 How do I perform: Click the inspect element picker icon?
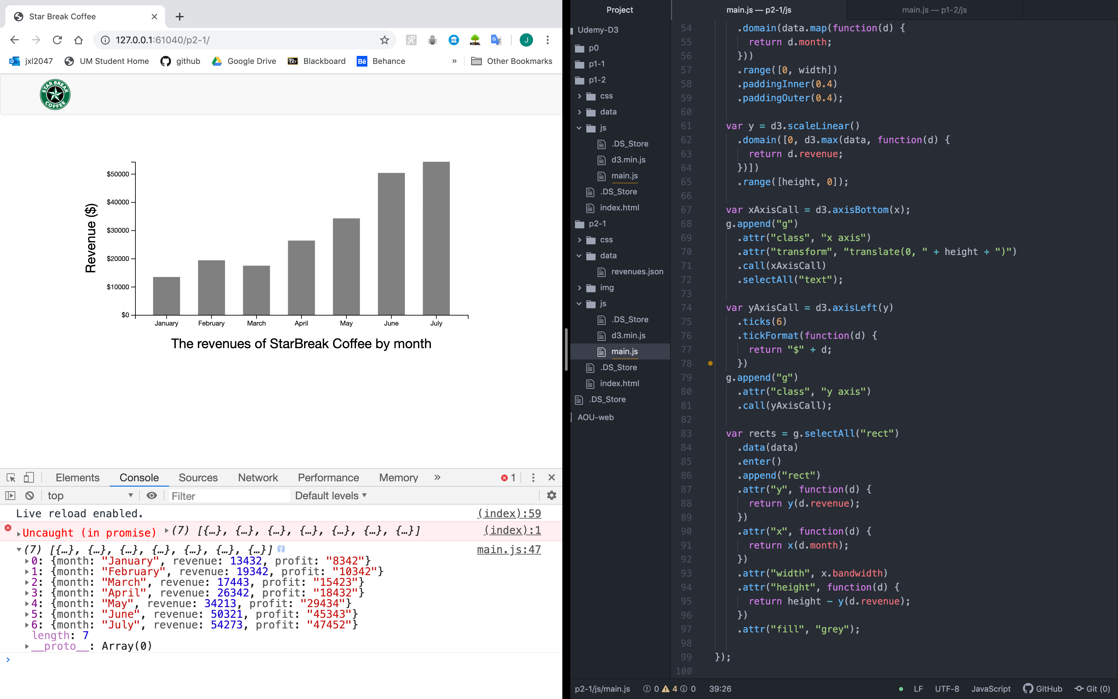[11, 478]
